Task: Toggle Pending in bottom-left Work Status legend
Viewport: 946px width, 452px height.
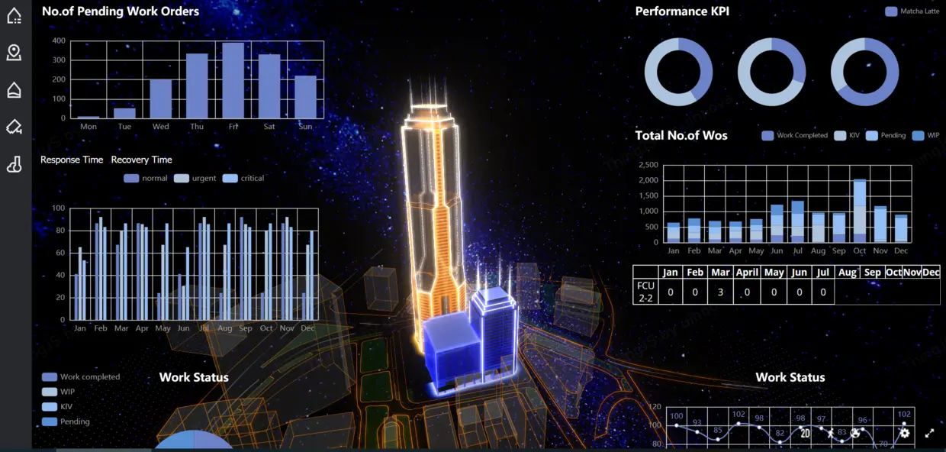Action: pyautogui.click(x=66, y=421)
